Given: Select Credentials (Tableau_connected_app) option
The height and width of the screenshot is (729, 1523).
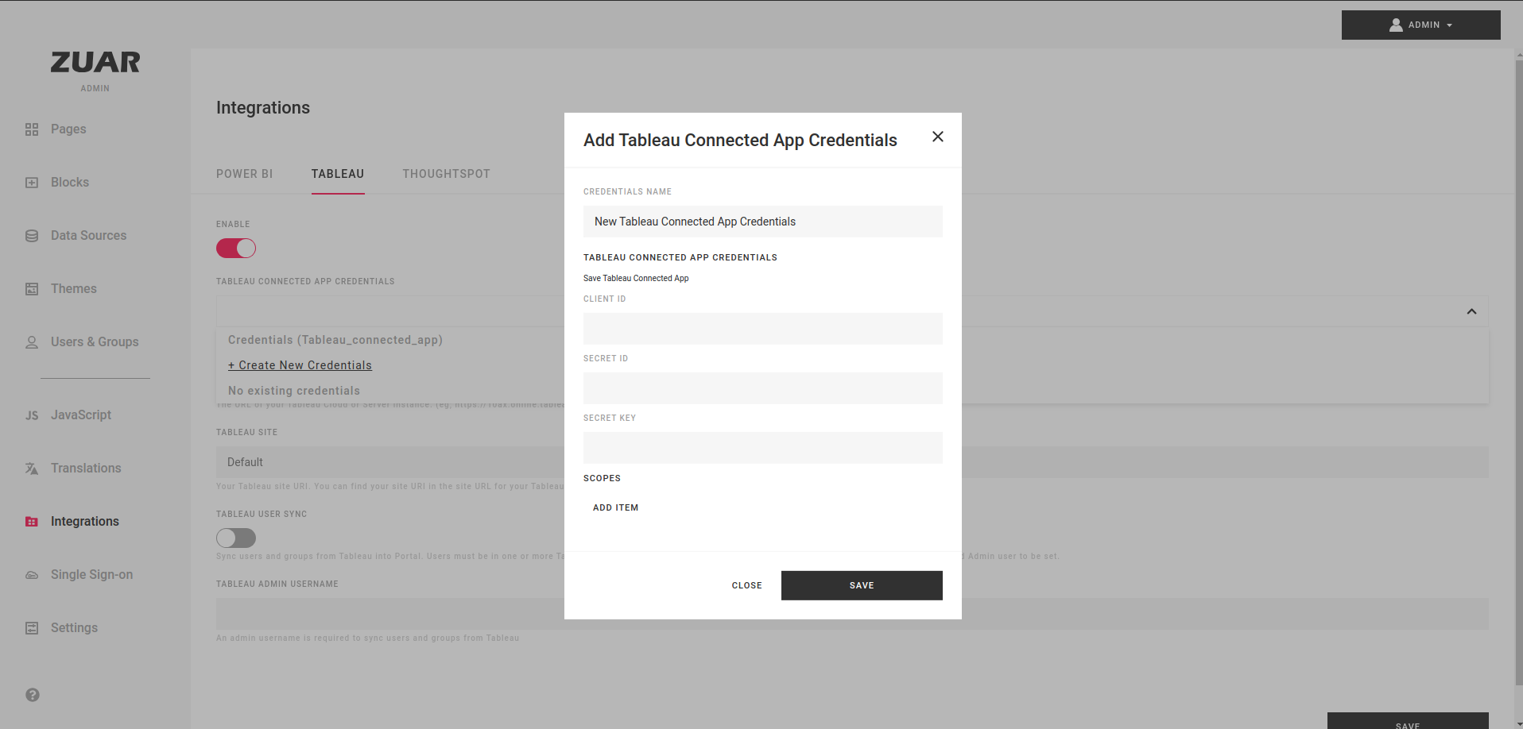Looking at the screenshot, I should point(335,340).
